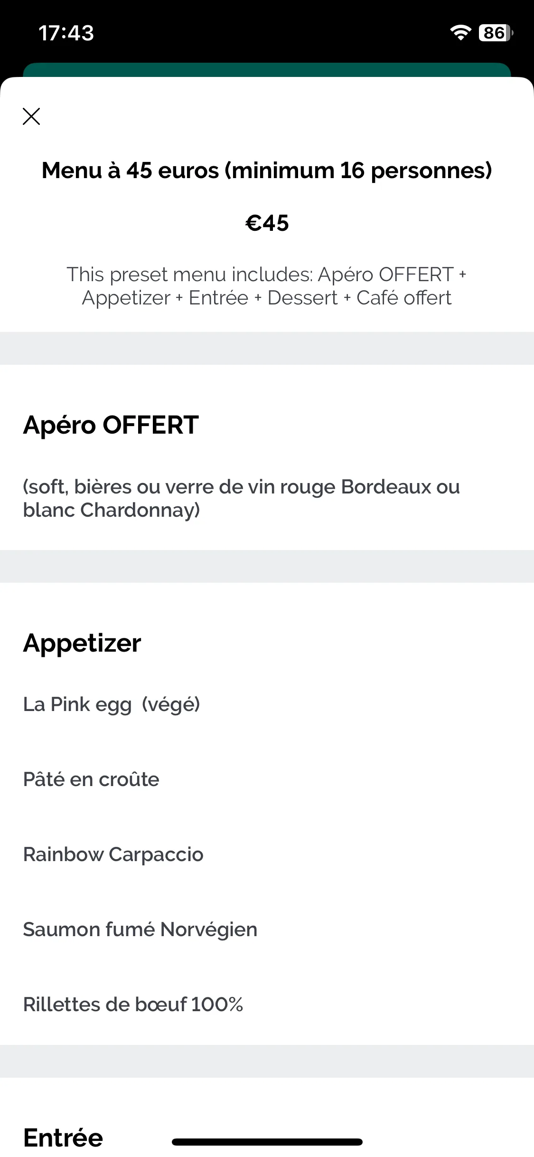The width and height of the screenshot is (534, 1157).
Task: Tap the gray divider above Appetizer
Action: tap(267, 566)
